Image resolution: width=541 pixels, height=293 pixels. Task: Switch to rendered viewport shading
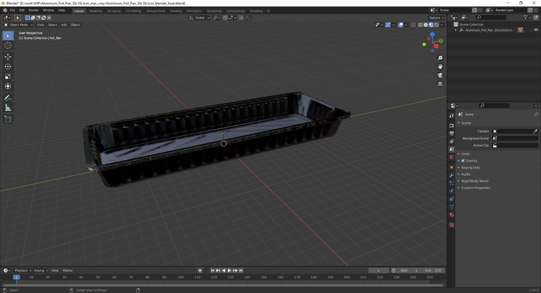(436, 25)
